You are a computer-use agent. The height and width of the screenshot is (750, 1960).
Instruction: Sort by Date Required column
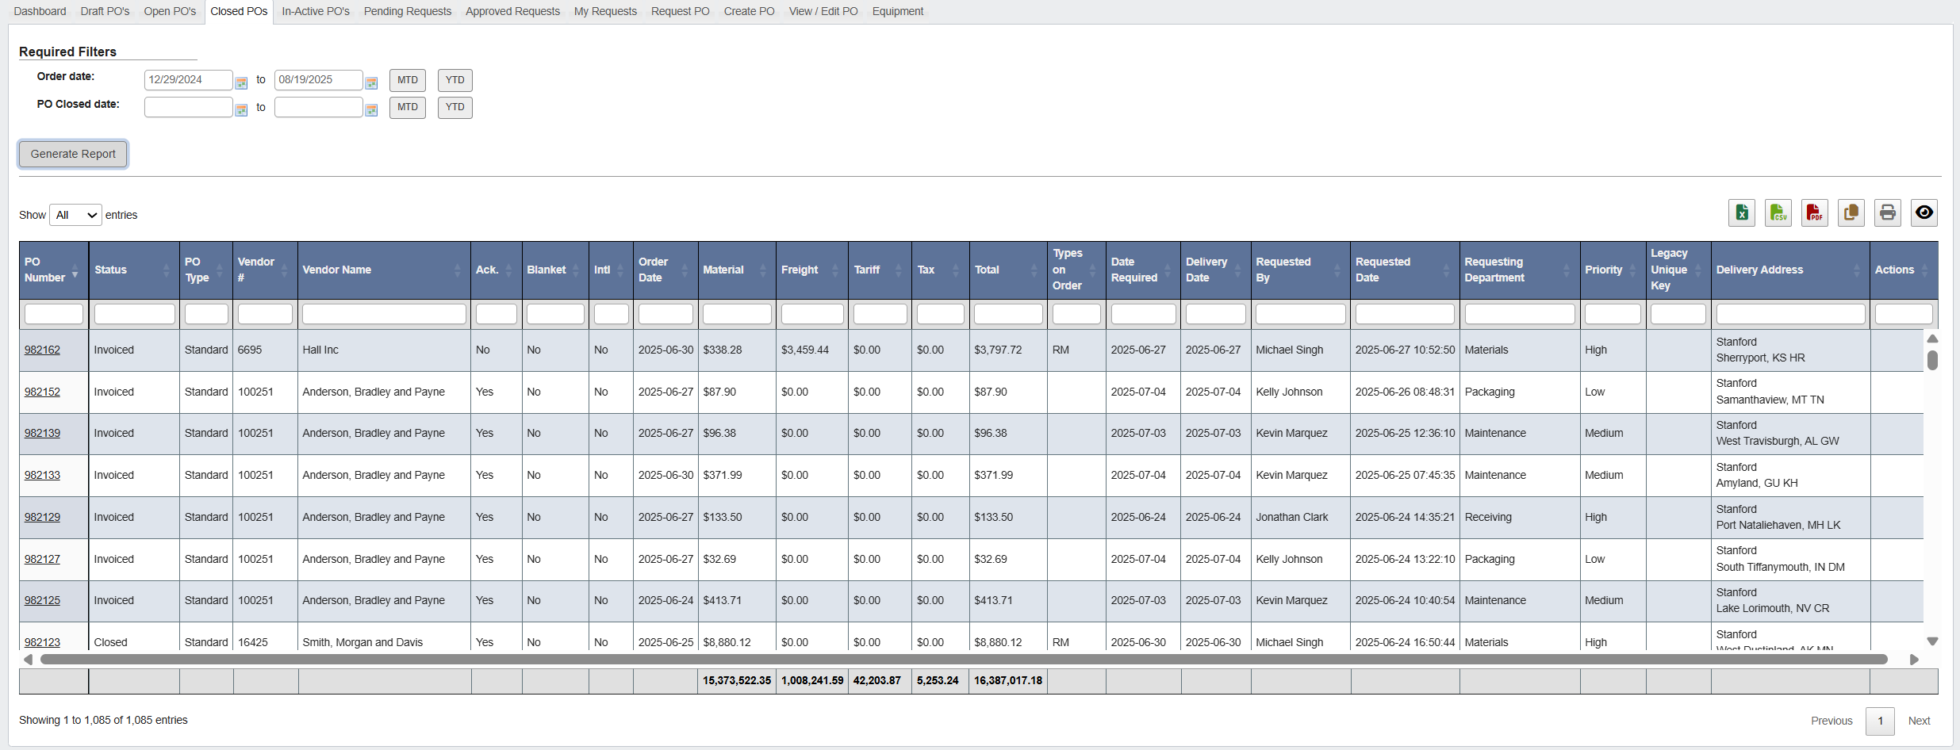pyautogui.click(x=1143, y=270)
